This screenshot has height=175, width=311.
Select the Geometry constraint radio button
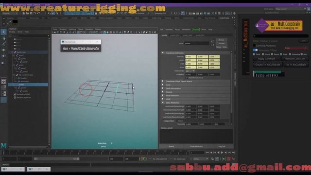pos(290,54)
